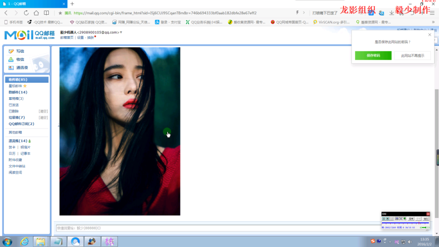
Task: Dismiss the save password popup
Action: click(429, 35)
